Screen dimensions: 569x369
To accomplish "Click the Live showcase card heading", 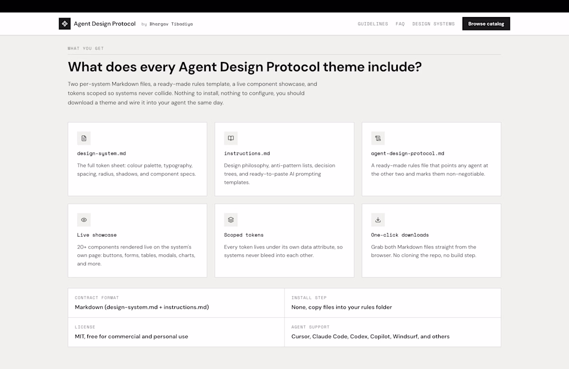I will [97, 235].
